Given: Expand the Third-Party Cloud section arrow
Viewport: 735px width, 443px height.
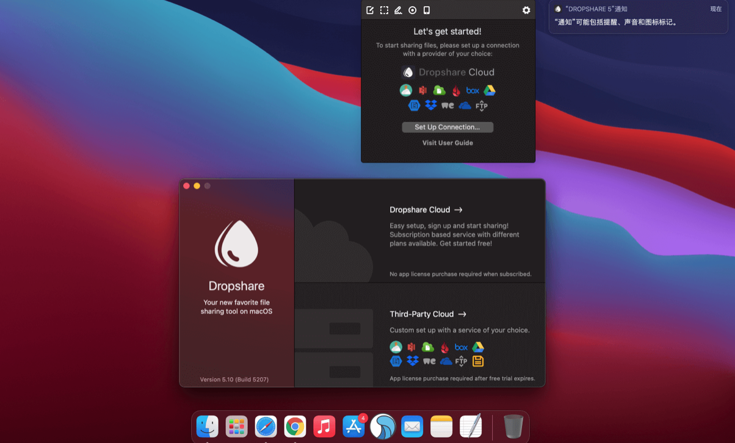Looking at the screenshot, I should click(462, 314).
